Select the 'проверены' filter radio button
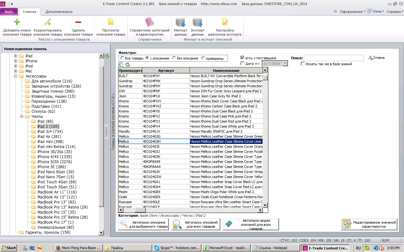This screenshot has width=404, height=252. click(x=203, y=58)
